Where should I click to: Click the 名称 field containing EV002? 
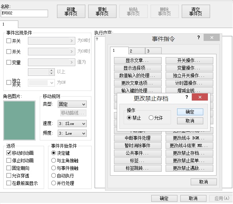[x=24, y=13]
